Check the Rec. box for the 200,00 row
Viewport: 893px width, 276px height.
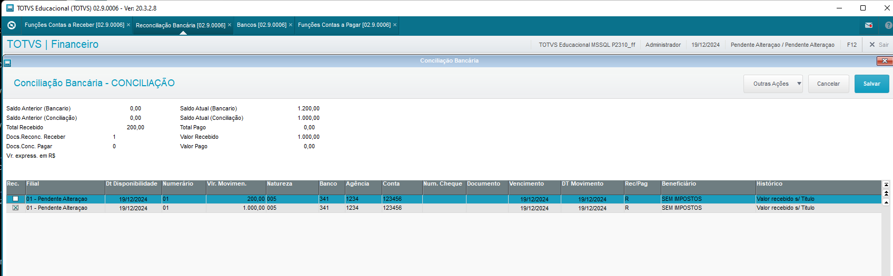pos(15,199)
